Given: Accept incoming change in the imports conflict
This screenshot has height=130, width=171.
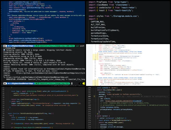Looking at the screenshot, I should (x=121, y=52).
